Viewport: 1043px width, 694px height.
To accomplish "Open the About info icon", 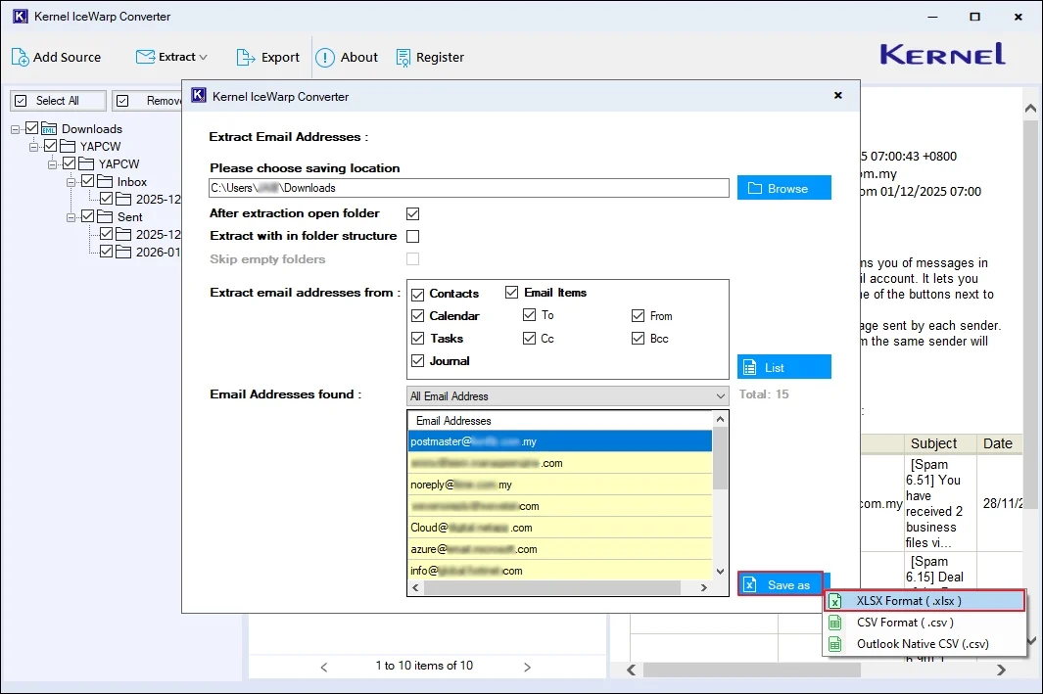I will (x=324, y=57).
